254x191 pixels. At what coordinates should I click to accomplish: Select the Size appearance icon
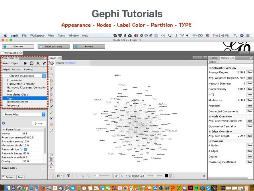31,63
